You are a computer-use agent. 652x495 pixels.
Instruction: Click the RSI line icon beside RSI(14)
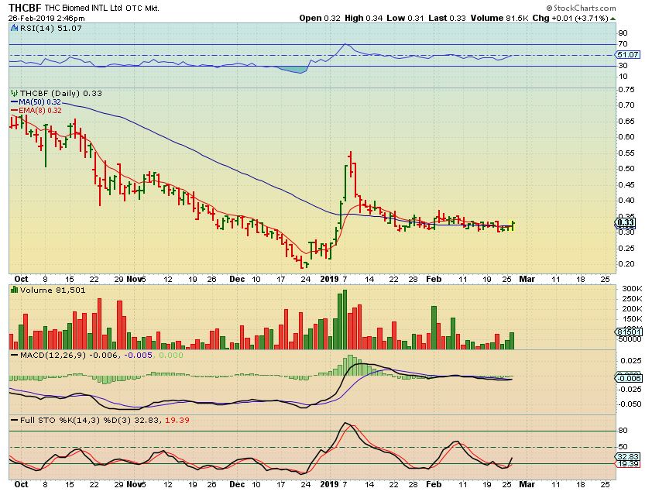pyautogui.click(x=14, y=29)
